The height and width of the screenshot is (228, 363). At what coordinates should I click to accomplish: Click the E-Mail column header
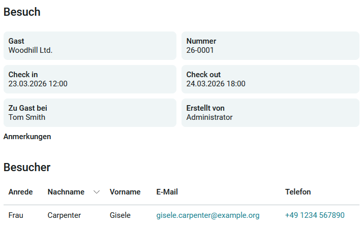click(x=167, y=192)
